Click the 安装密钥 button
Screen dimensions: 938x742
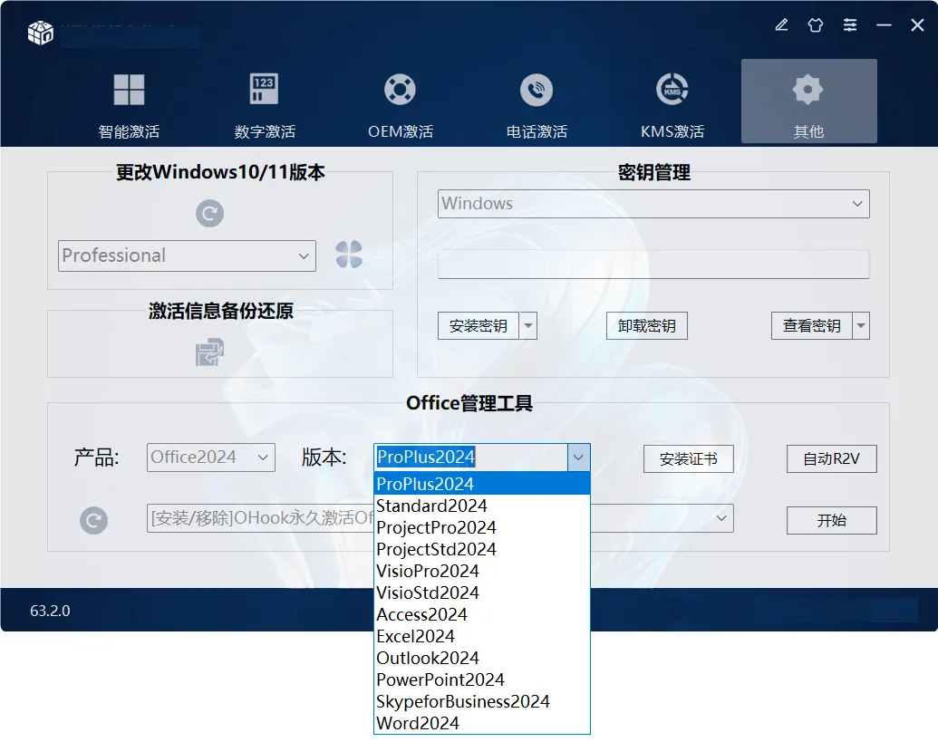tap(478, 326)
